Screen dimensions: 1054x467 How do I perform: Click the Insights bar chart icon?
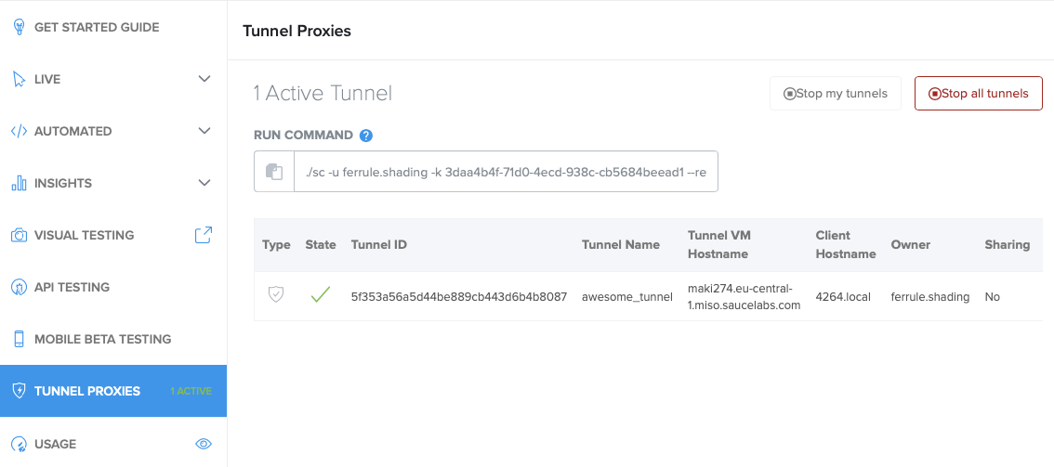19,183
